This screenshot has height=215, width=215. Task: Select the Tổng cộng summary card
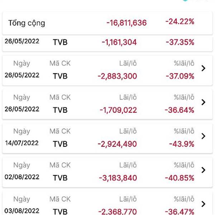click(107, 23)
